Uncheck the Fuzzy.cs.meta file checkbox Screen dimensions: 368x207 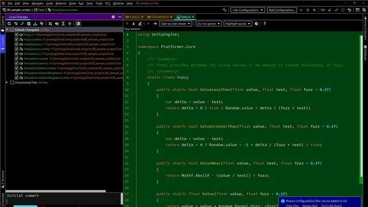17,40
